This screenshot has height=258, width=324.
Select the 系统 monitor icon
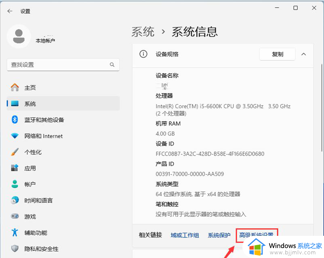(x=15, y=104)
